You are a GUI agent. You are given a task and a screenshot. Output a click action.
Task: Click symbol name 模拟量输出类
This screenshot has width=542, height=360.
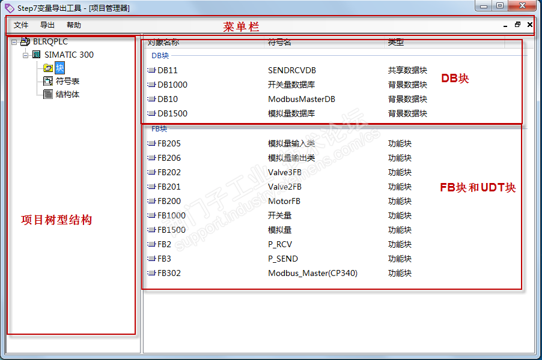(291, 158)
